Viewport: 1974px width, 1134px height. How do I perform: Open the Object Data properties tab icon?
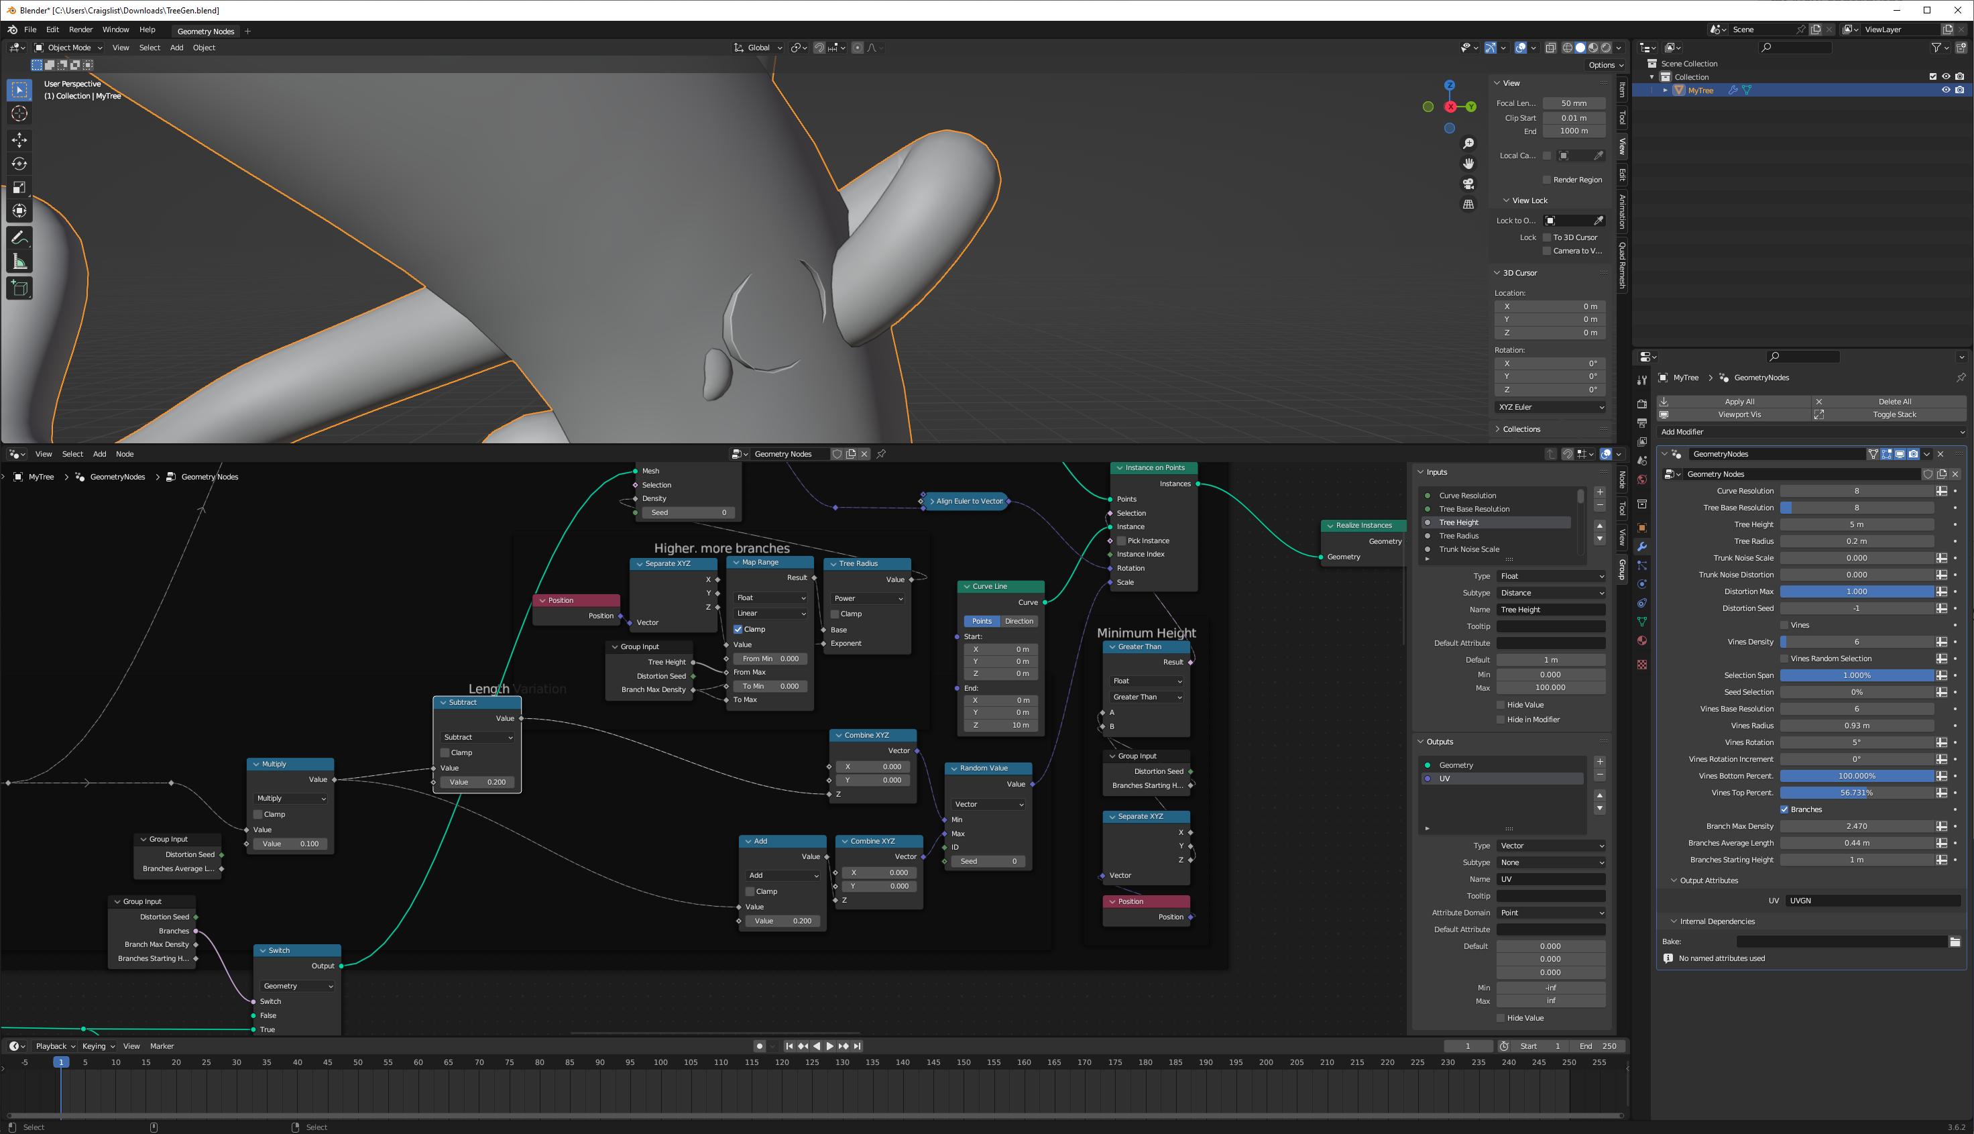[x=1641, y=622]
